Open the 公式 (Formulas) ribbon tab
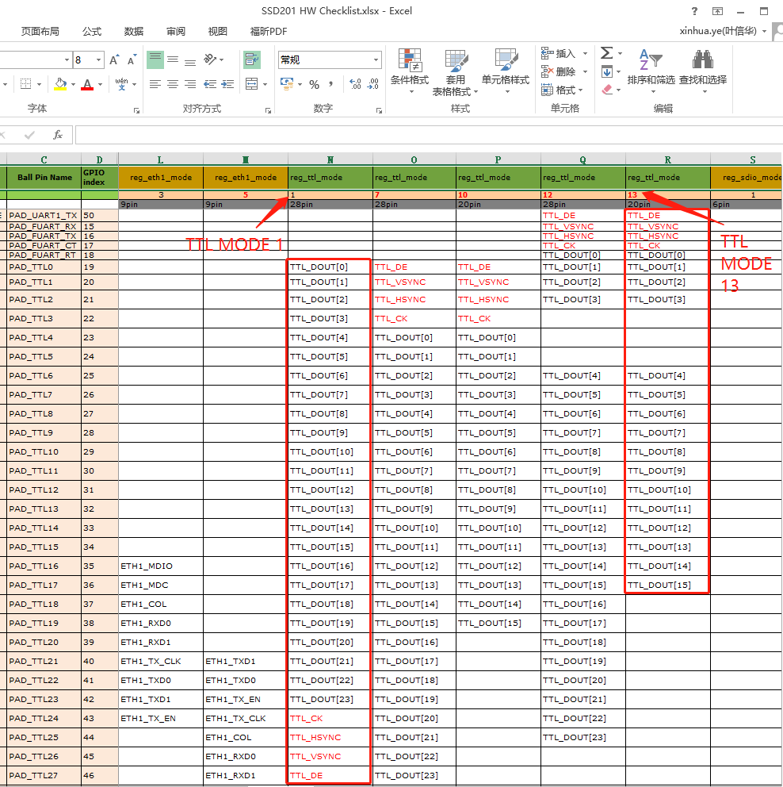Screen dimensions: 783x787 tap(92, 32)
